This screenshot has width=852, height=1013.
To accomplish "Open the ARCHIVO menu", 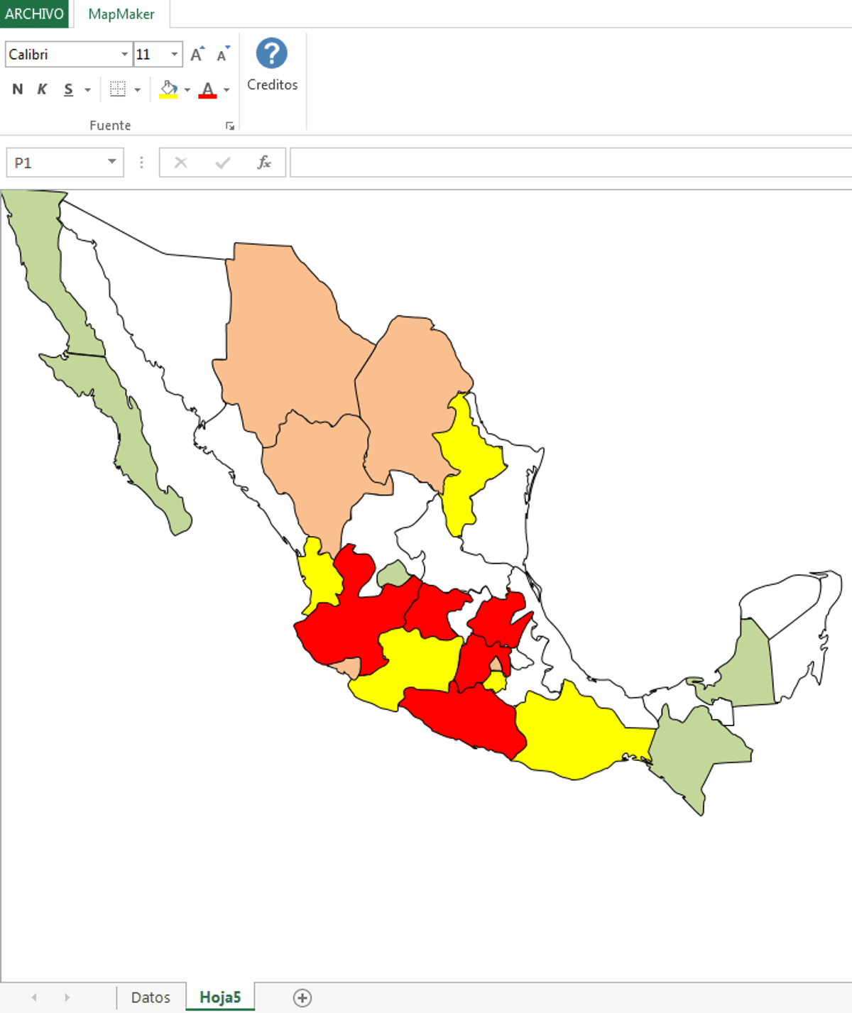I will click(34, 14).
